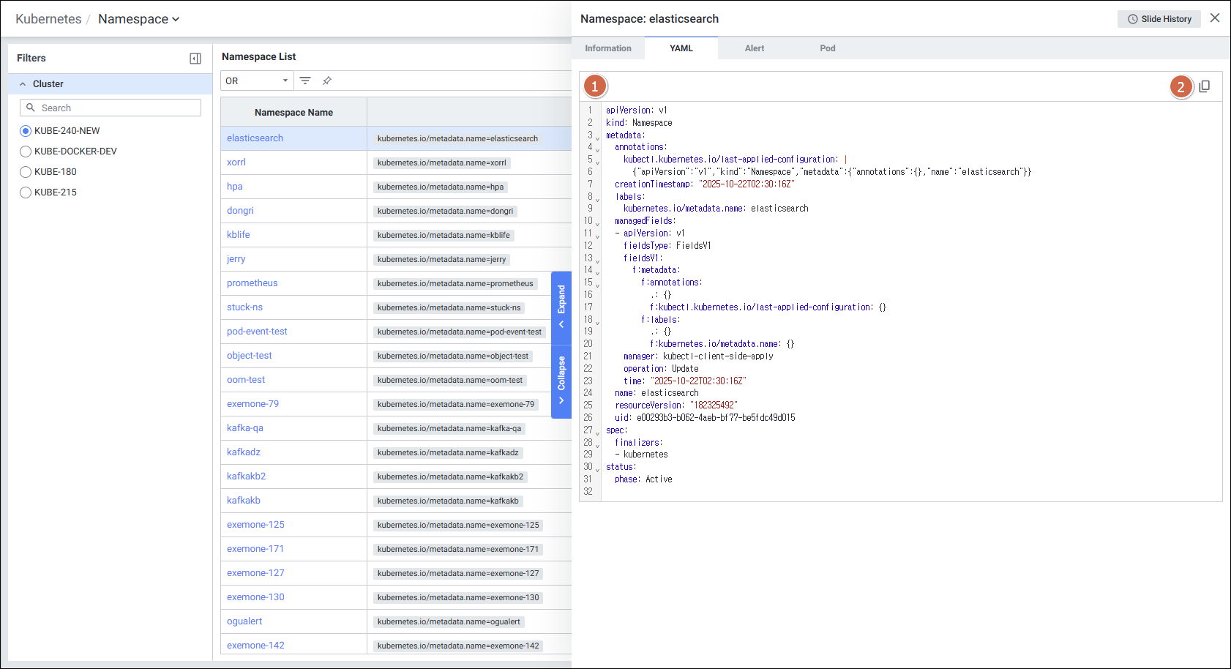The image size is (1231, 669).
Task: Click the Expand side panel handle
Action: [561, 307]
